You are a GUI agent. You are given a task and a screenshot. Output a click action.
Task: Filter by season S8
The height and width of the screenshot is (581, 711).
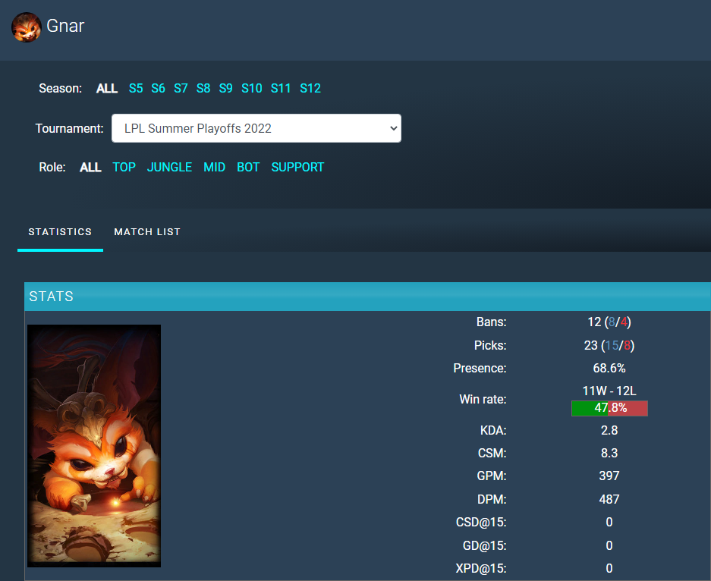pyautogui.click(x=203, y=89)
